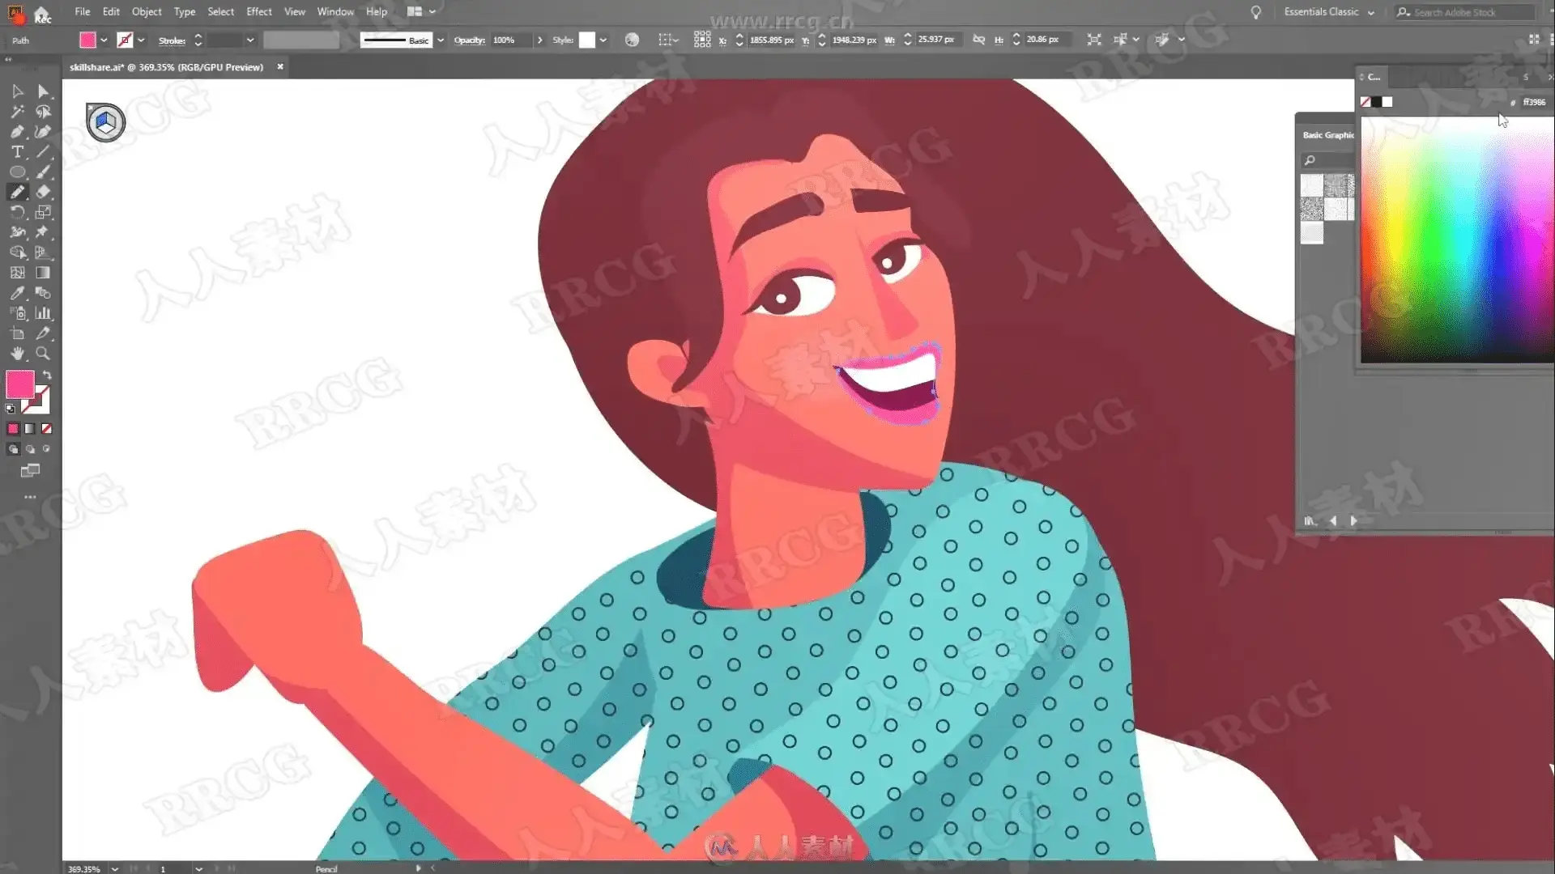The image size is (1555, 874).
Task: Set paint mode to None
Action: coord(47,429)
